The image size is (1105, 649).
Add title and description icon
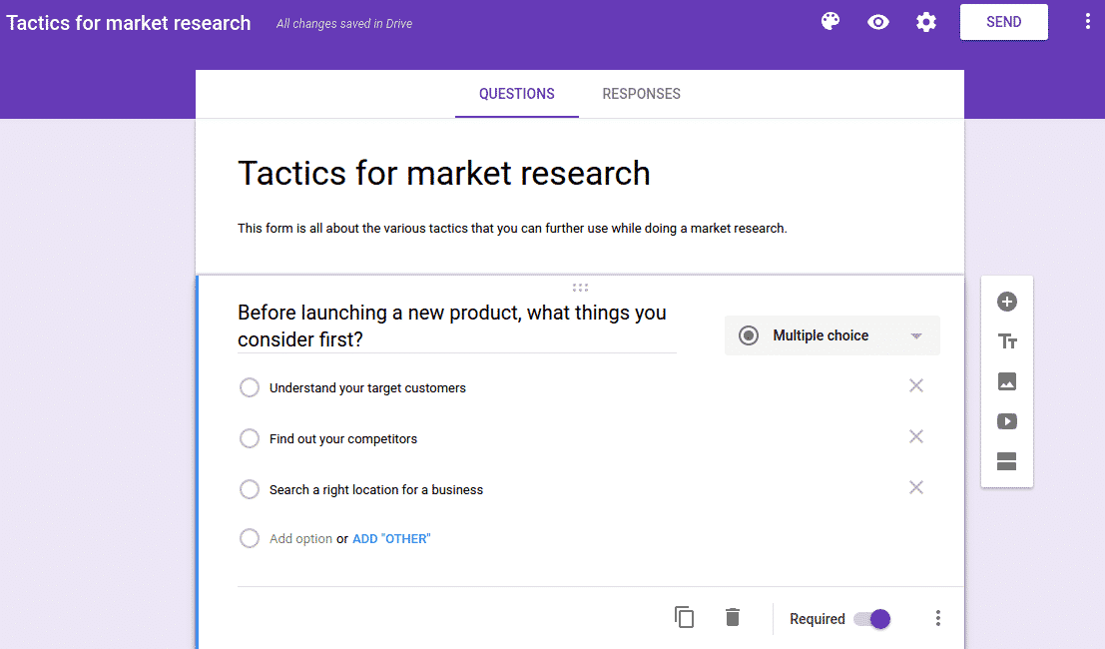click(x=1007, y=341)
